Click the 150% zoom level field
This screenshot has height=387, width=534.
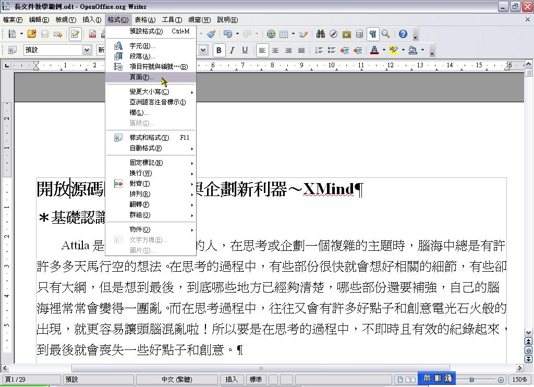[520, 380]
